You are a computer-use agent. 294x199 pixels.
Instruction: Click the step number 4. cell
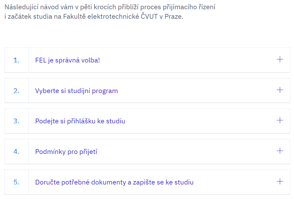[x=16, y=152]
